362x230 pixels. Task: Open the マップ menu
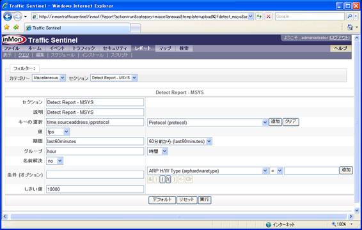(165, 48)
